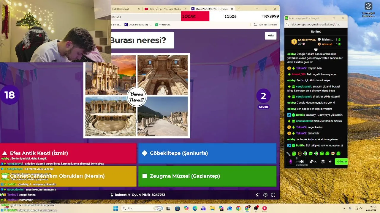380x213 pixels.
Task: Close the YouTube Studio tab
Action: [186, 9]
